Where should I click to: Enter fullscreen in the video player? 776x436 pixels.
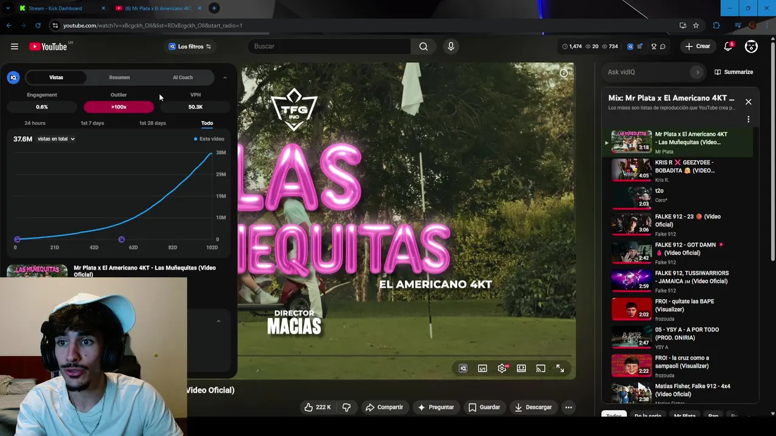coord(560,368)
